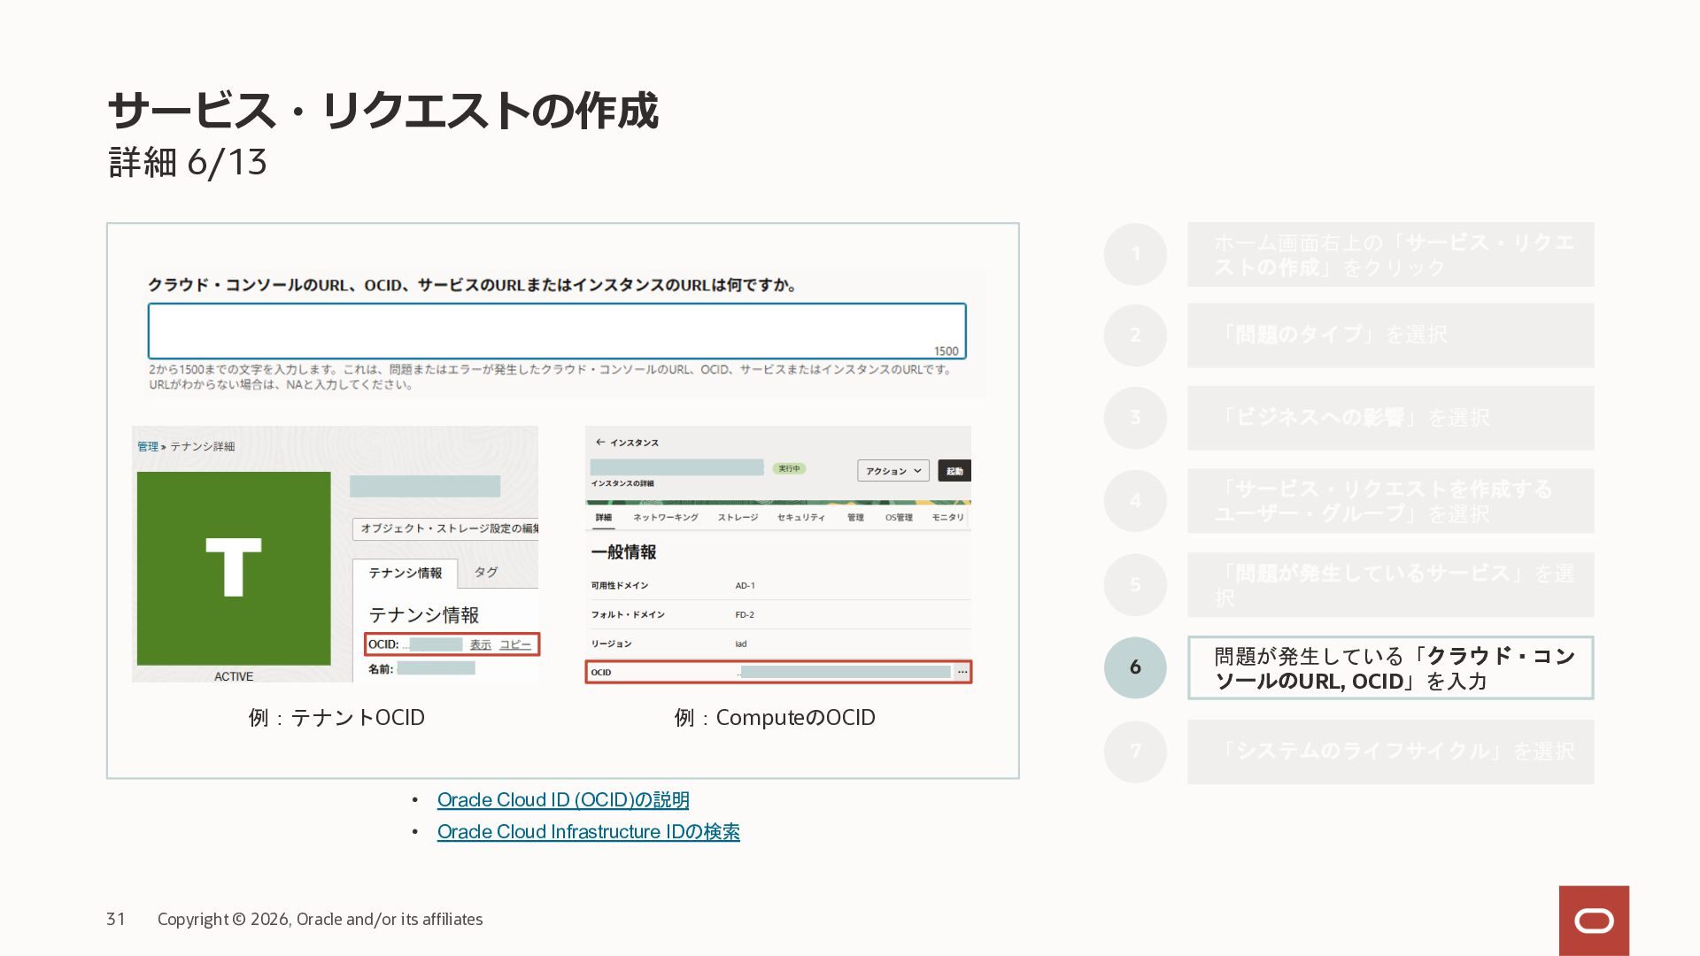Click the instance back arrow icon
This screenshot has width=1700, height=956.
pyautogui.click(x=600, y=442)
